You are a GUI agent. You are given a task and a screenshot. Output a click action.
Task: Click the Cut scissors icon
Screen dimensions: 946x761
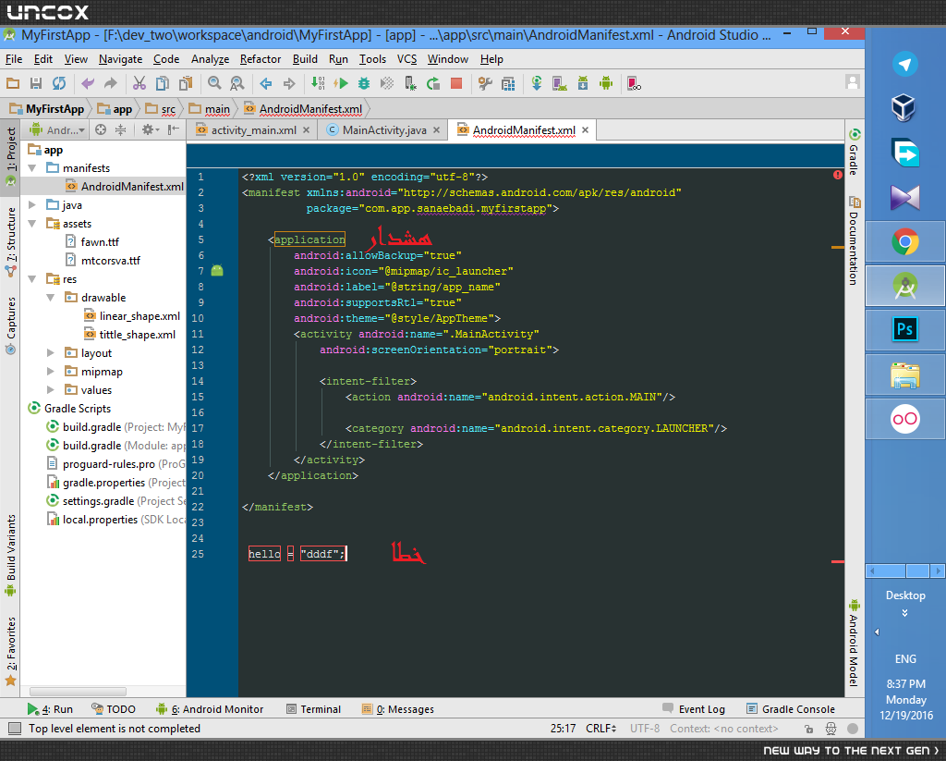pyautogui.click(x=139, y=83)
